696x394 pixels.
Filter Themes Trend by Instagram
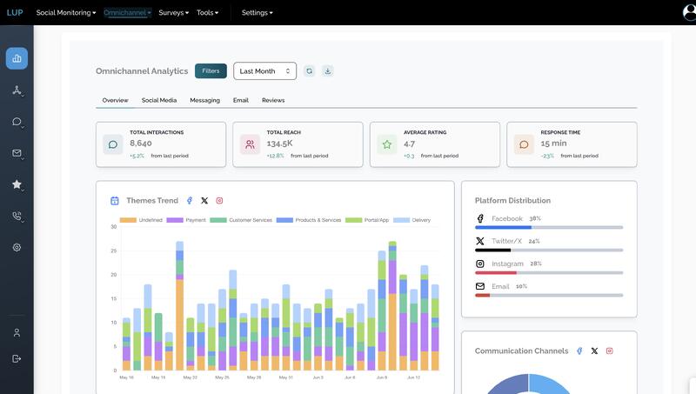(219, 201)
